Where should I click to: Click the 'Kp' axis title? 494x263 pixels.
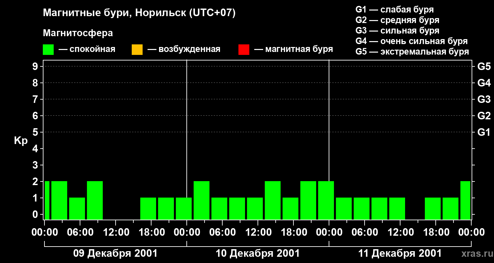(x=21, y=141)
